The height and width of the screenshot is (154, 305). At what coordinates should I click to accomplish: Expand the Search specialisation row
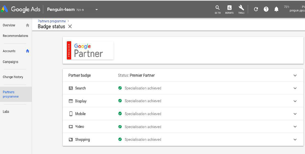295,88
